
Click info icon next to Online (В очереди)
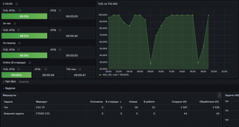[30, 63]
